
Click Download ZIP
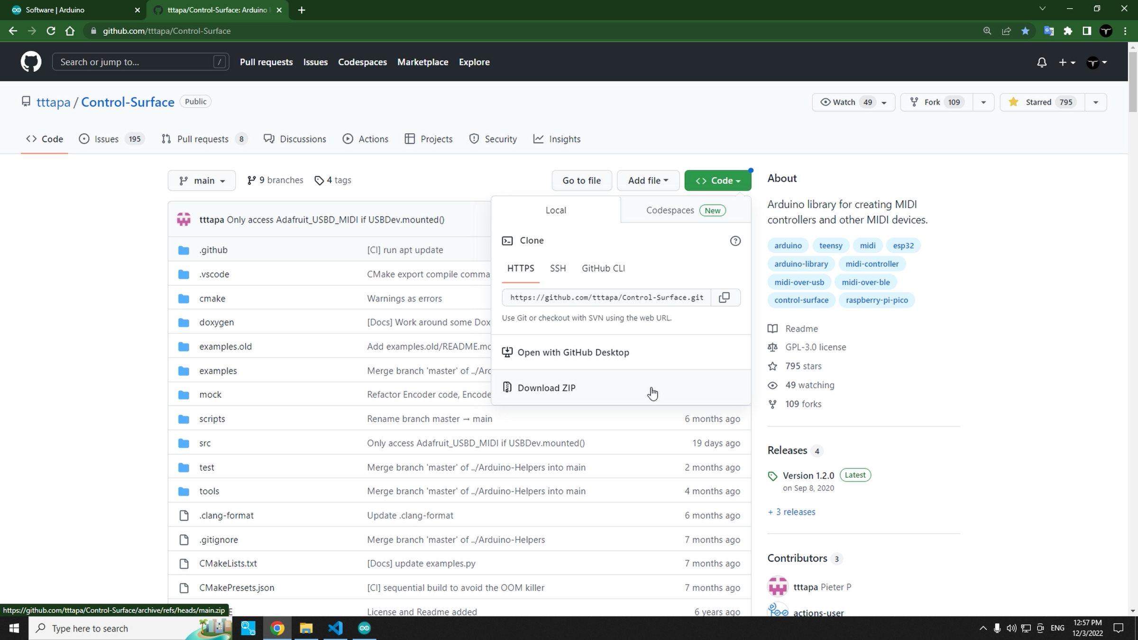click(546, 388)
